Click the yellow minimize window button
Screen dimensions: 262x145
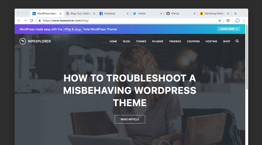22,13
